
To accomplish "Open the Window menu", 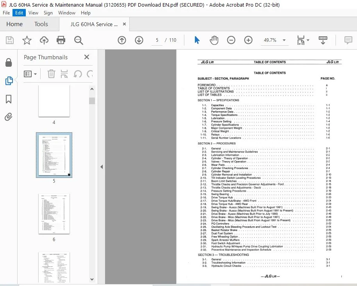I will tap(67, 13).
